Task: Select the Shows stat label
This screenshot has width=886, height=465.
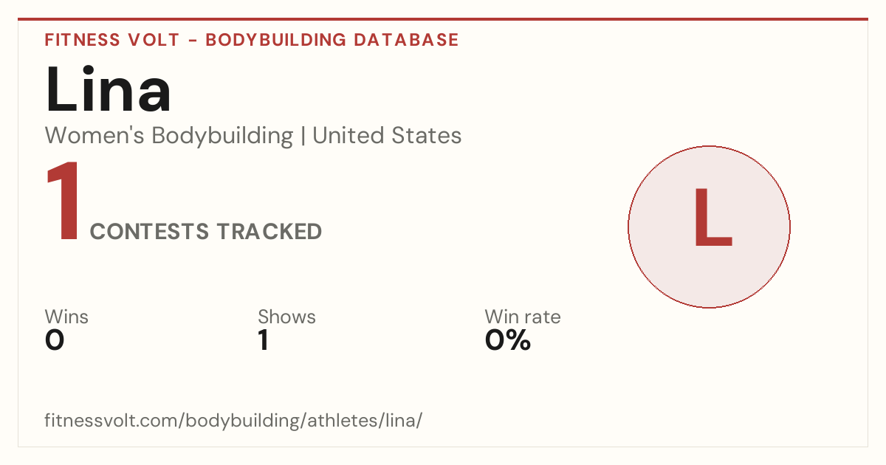Action: [286, 317]
